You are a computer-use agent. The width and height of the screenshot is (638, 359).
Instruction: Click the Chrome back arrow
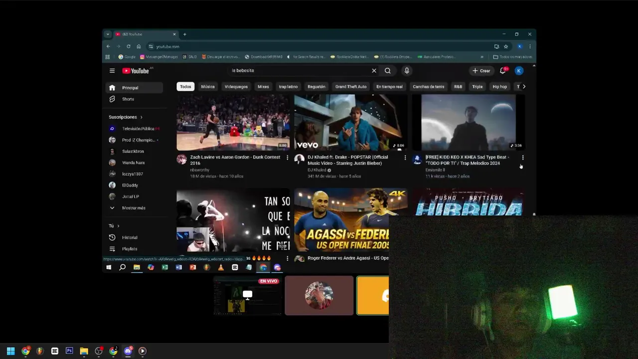[108, 46]
